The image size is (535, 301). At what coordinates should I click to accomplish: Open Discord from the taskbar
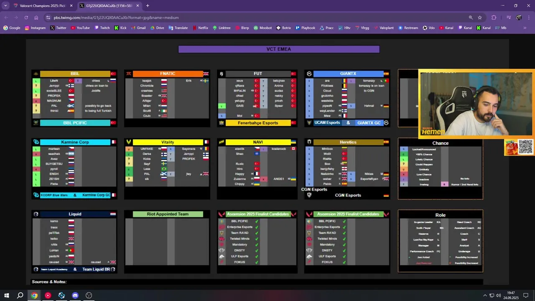pyautogui.click(x=75, y=296)
